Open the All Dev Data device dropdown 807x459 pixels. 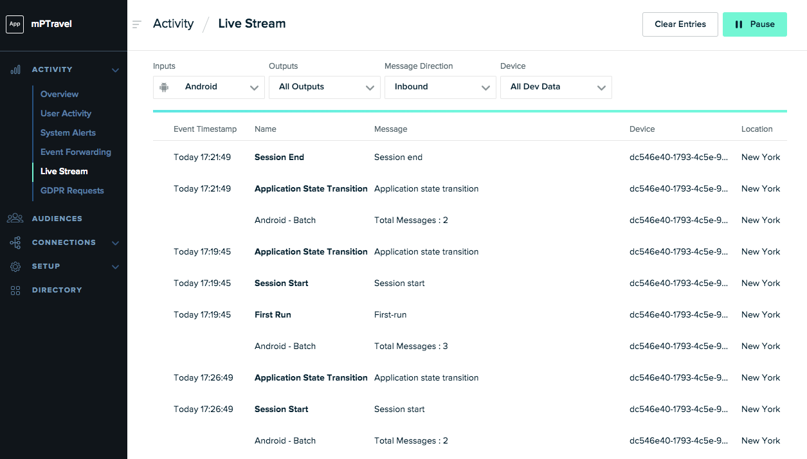click(x=556, y=87)
